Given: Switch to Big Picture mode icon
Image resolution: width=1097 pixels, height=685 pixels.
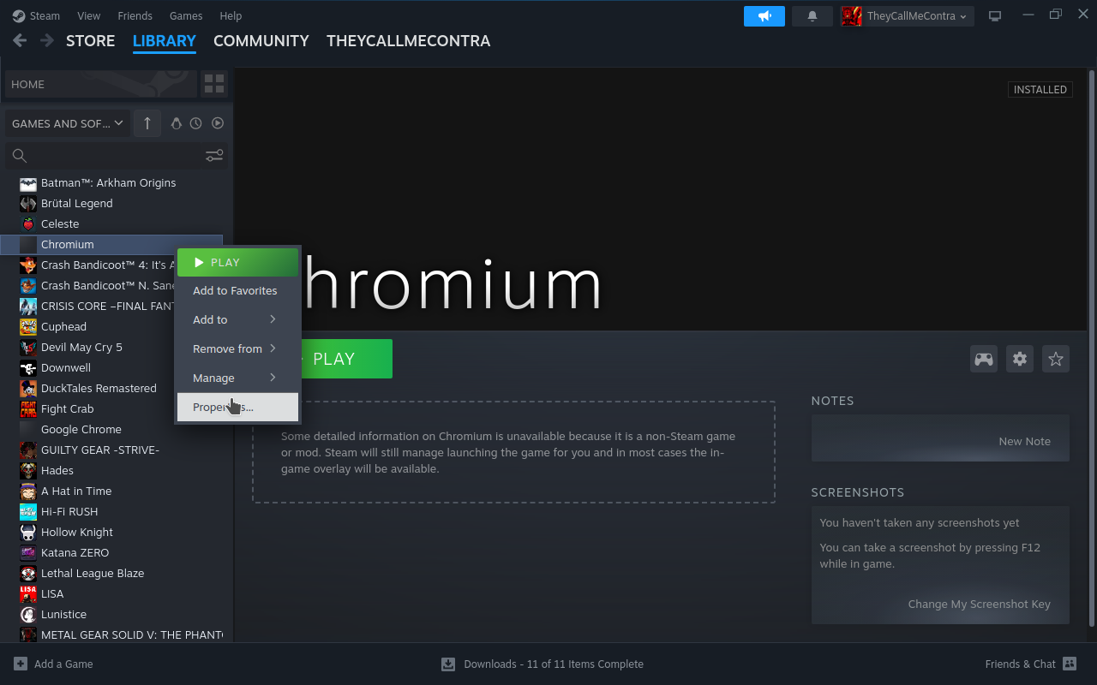Looking at the screenshot, I should (995, 15).
